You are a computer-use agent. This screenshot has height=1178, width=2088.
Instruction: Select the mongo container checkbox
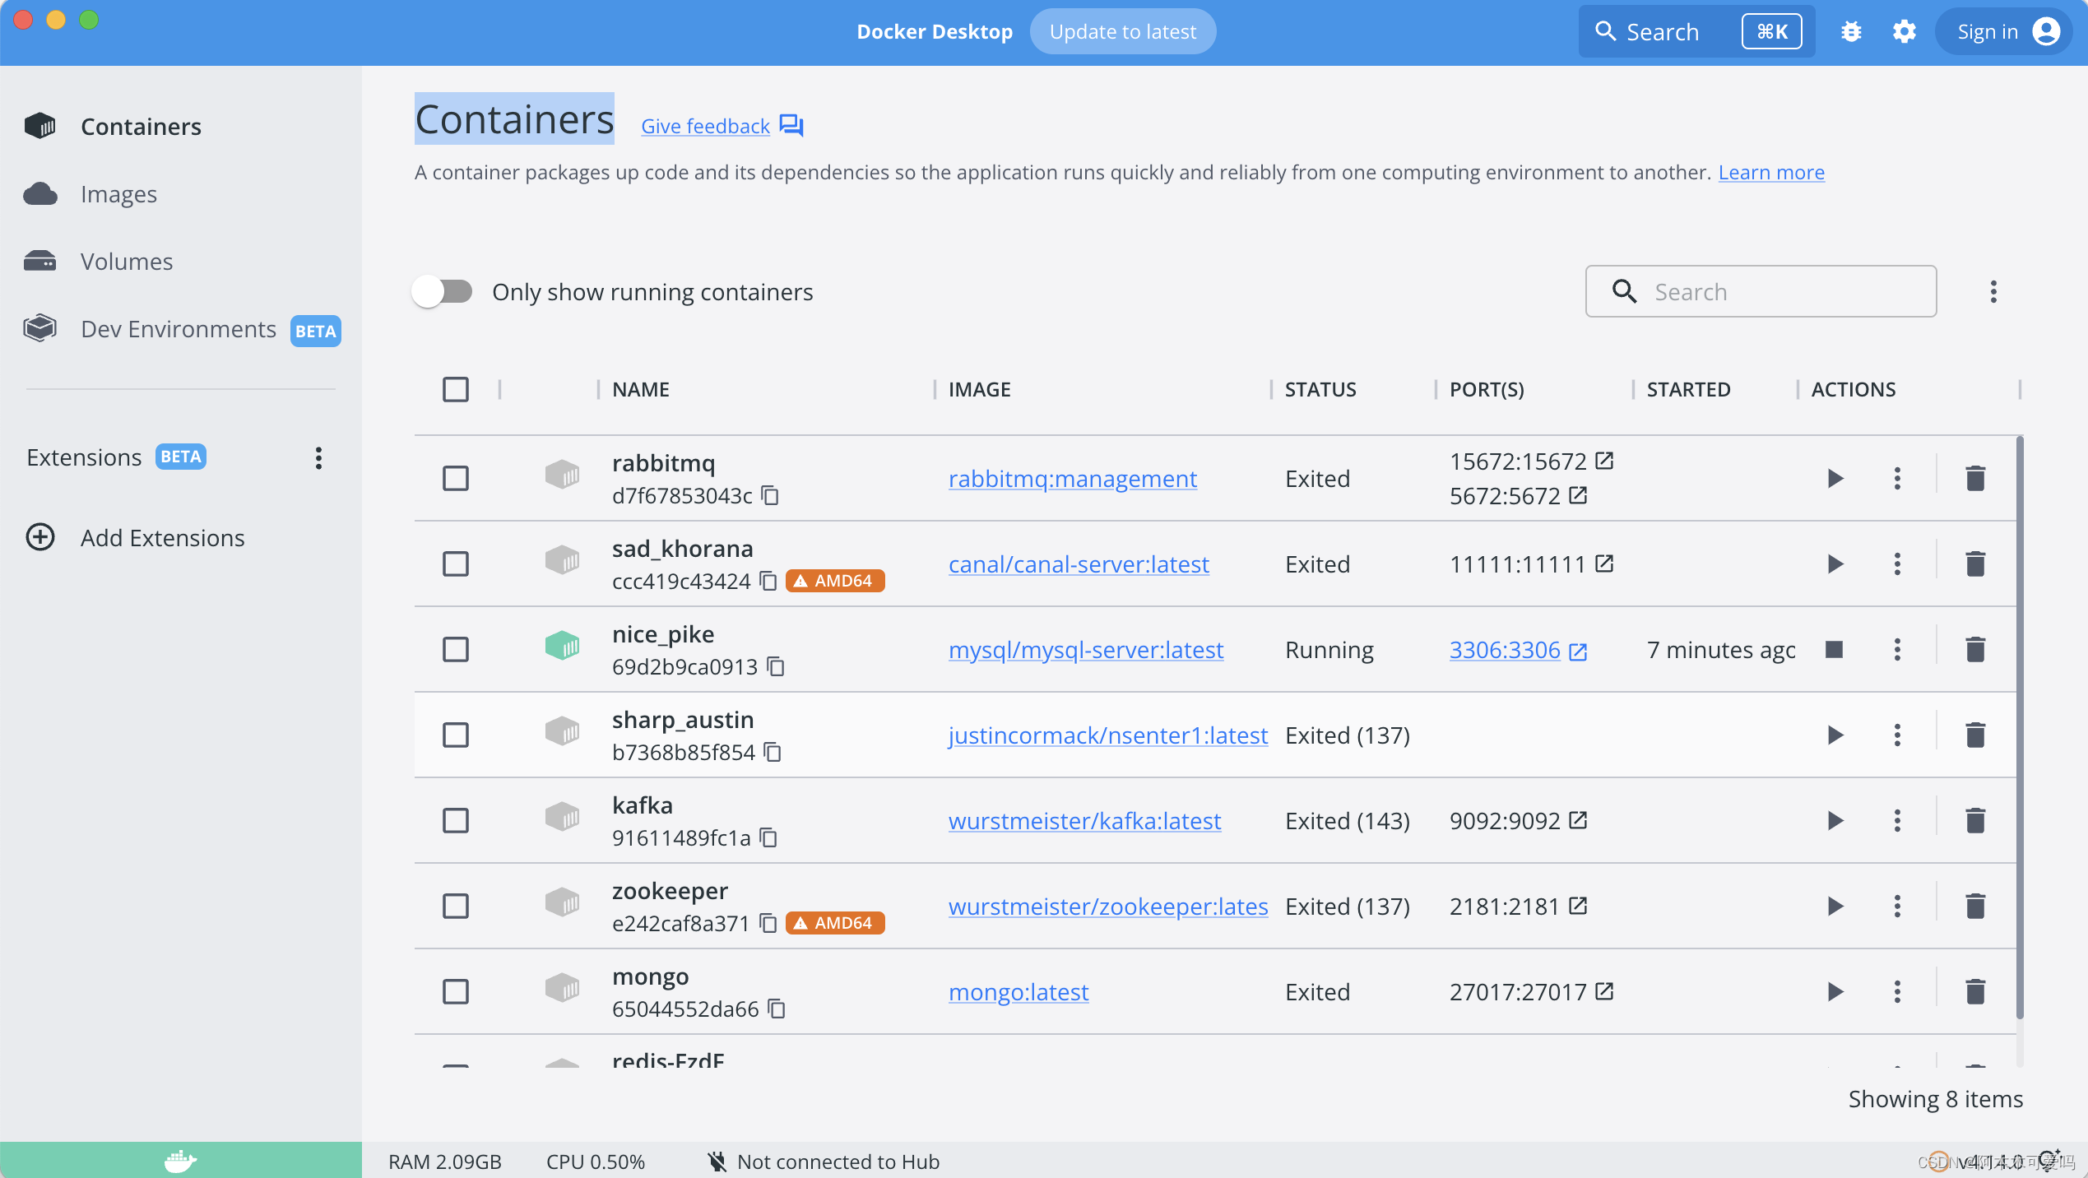point(456,991)
